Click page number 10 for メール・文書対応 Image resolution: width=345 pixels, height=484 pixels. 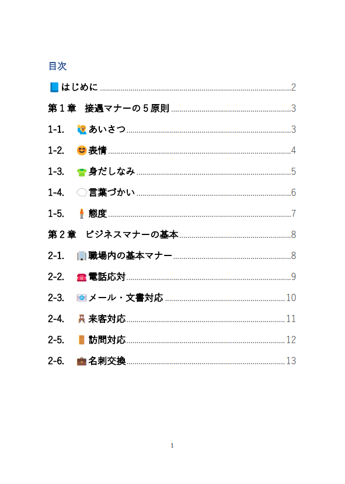point(291,298)
